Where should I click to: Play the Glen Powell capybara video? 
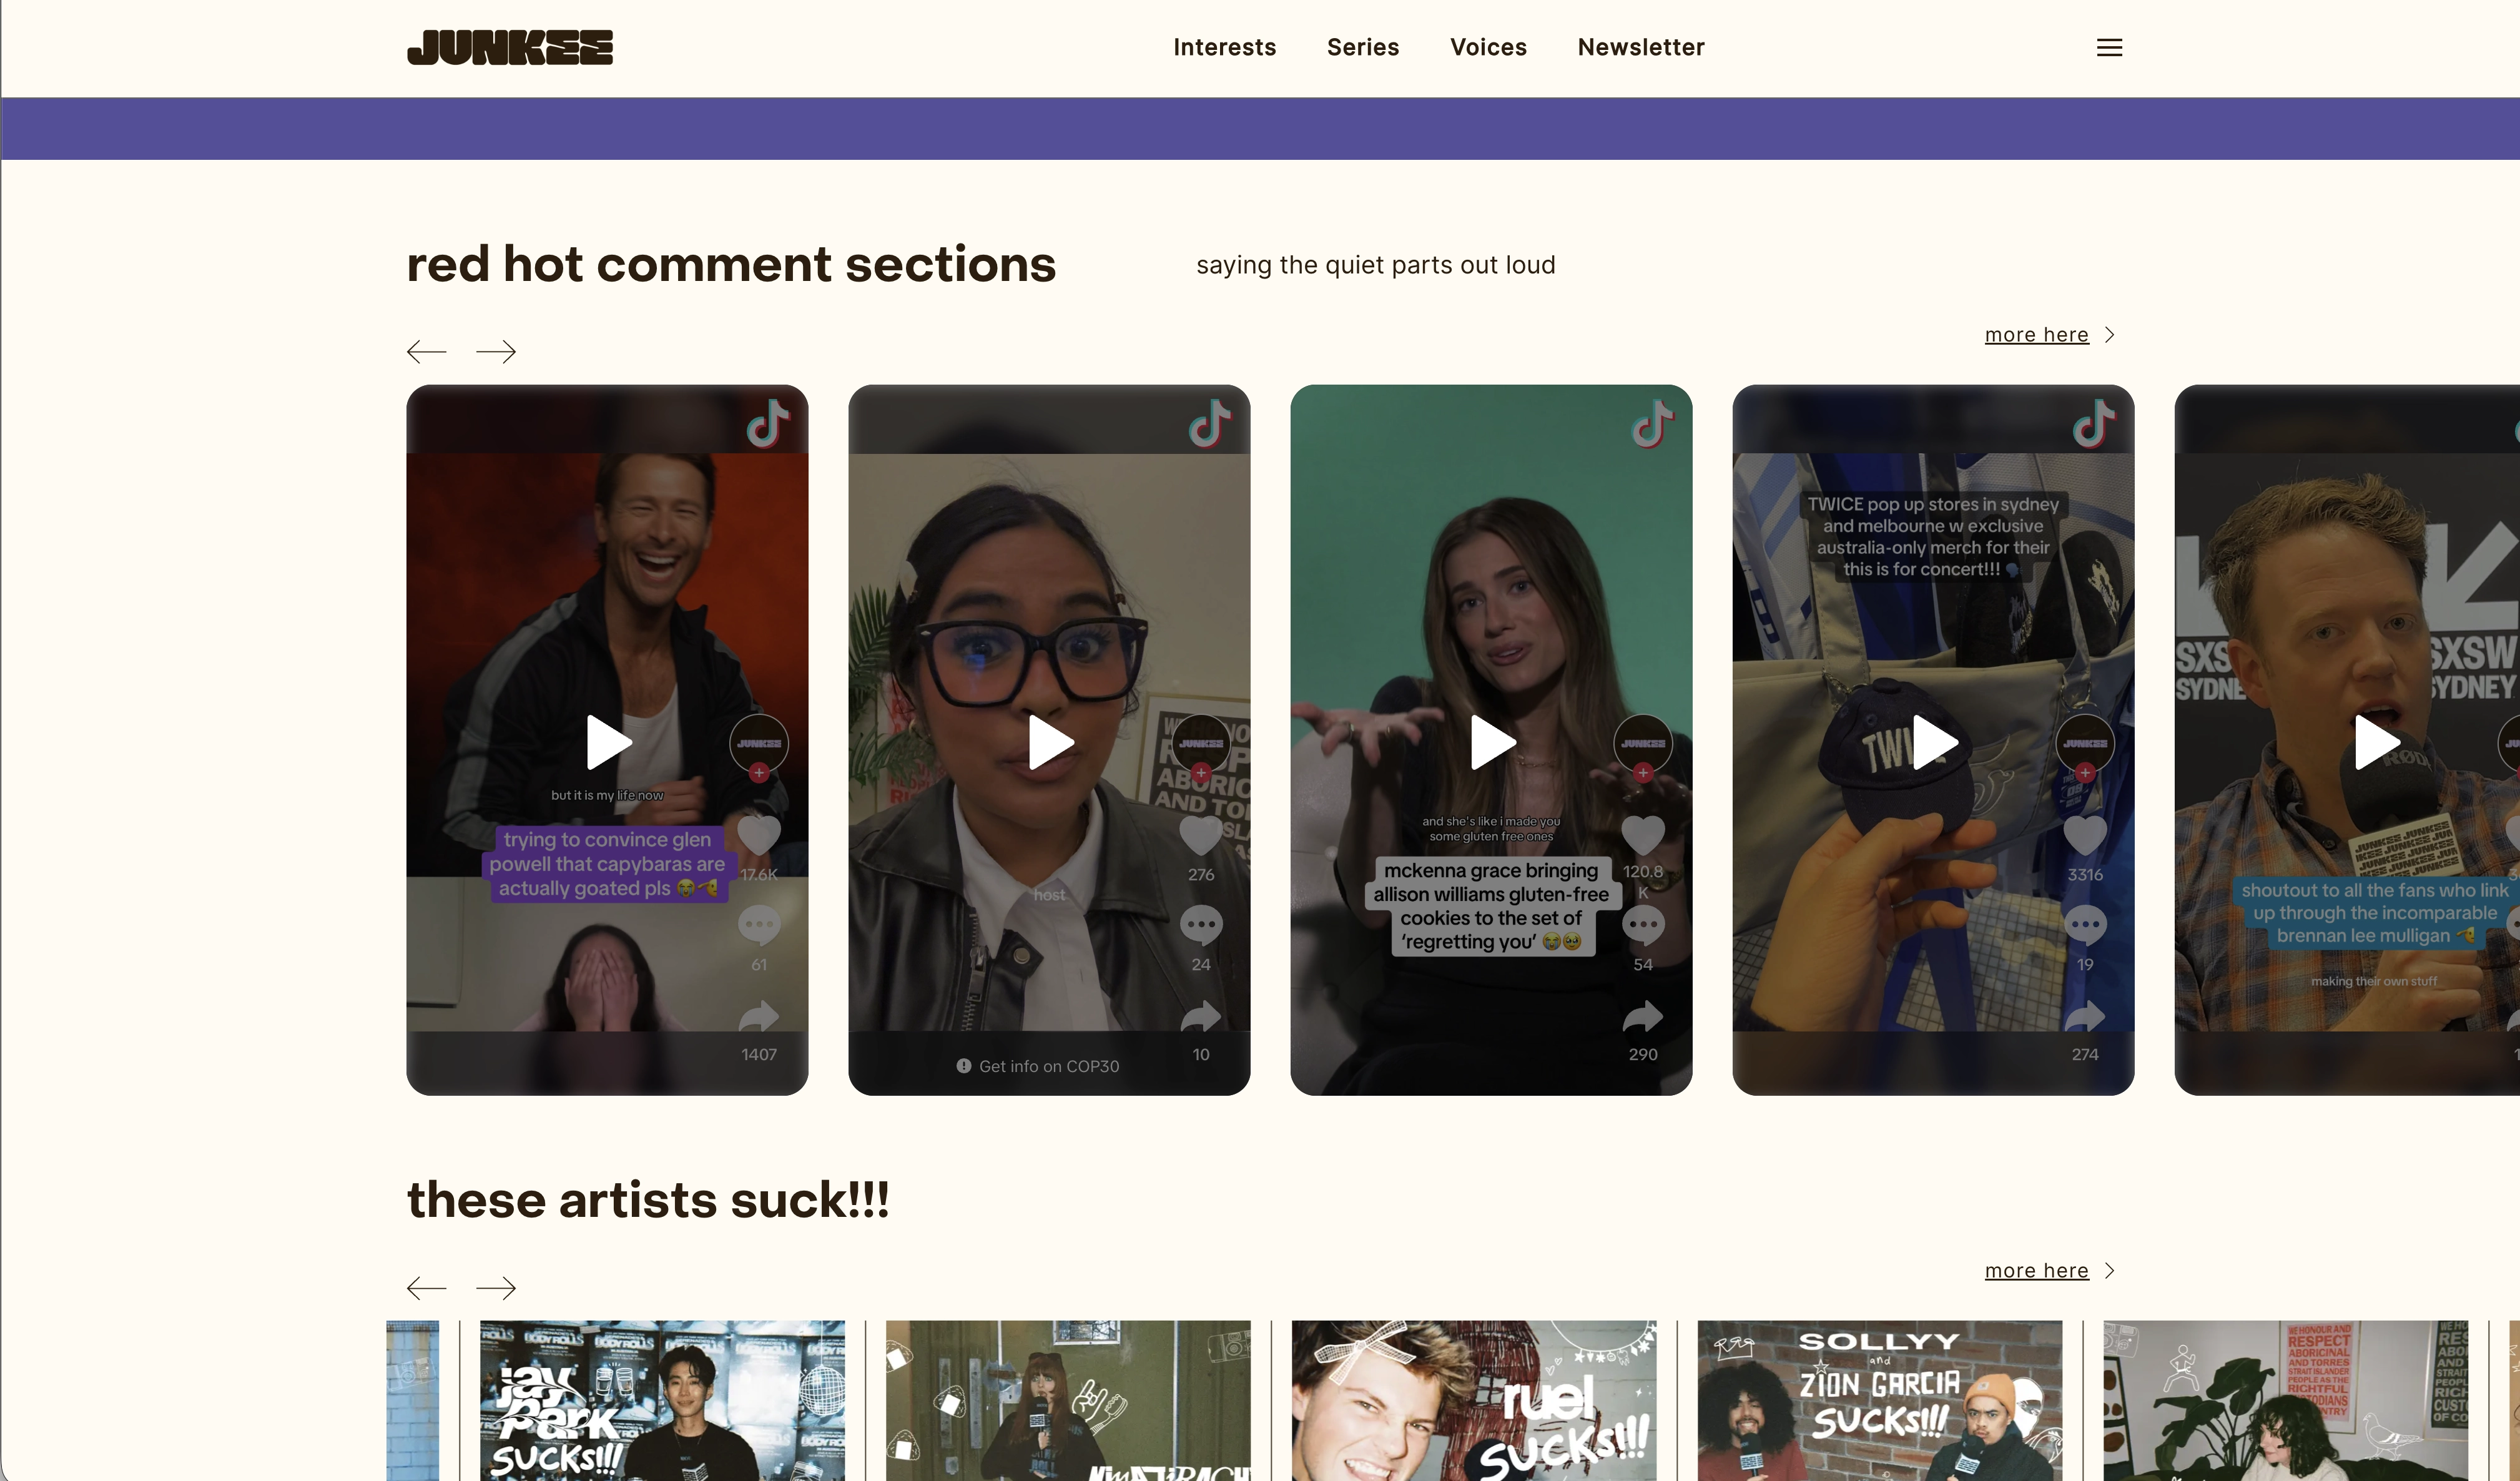tap(608, 742)
